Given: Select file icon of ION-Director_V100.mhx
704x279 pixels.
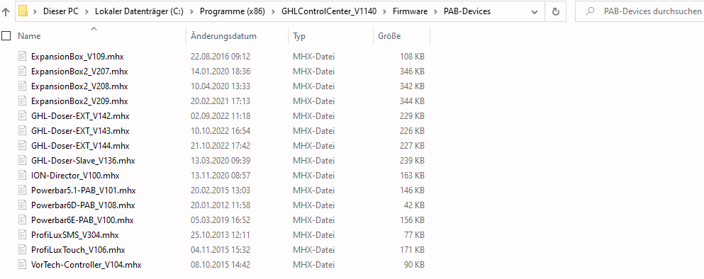Looking at the screenshot, I should [x=23, y=176].
